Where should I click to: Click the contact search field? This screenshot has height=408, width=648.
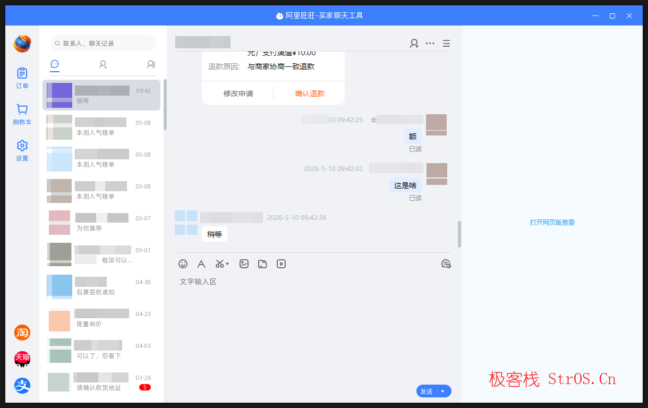[103, 43]
